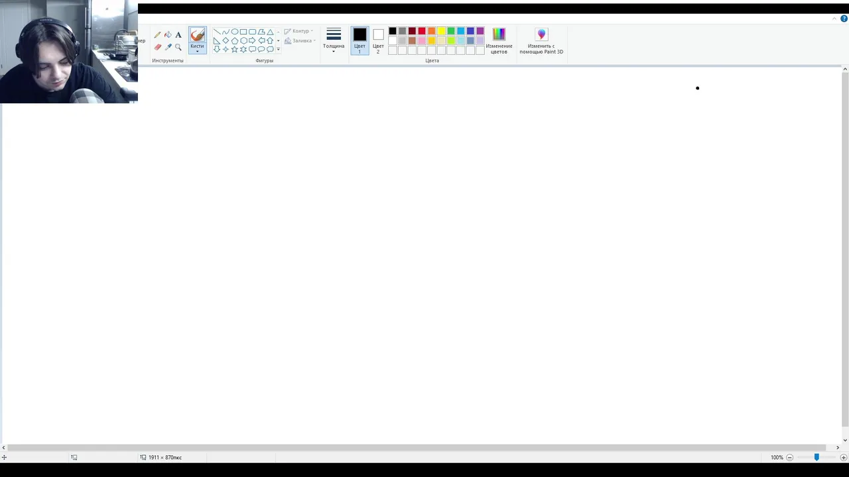The height and width of the screenshot is (477, 849).
Task: Choose the Oval callout shape
Action: 261,49
